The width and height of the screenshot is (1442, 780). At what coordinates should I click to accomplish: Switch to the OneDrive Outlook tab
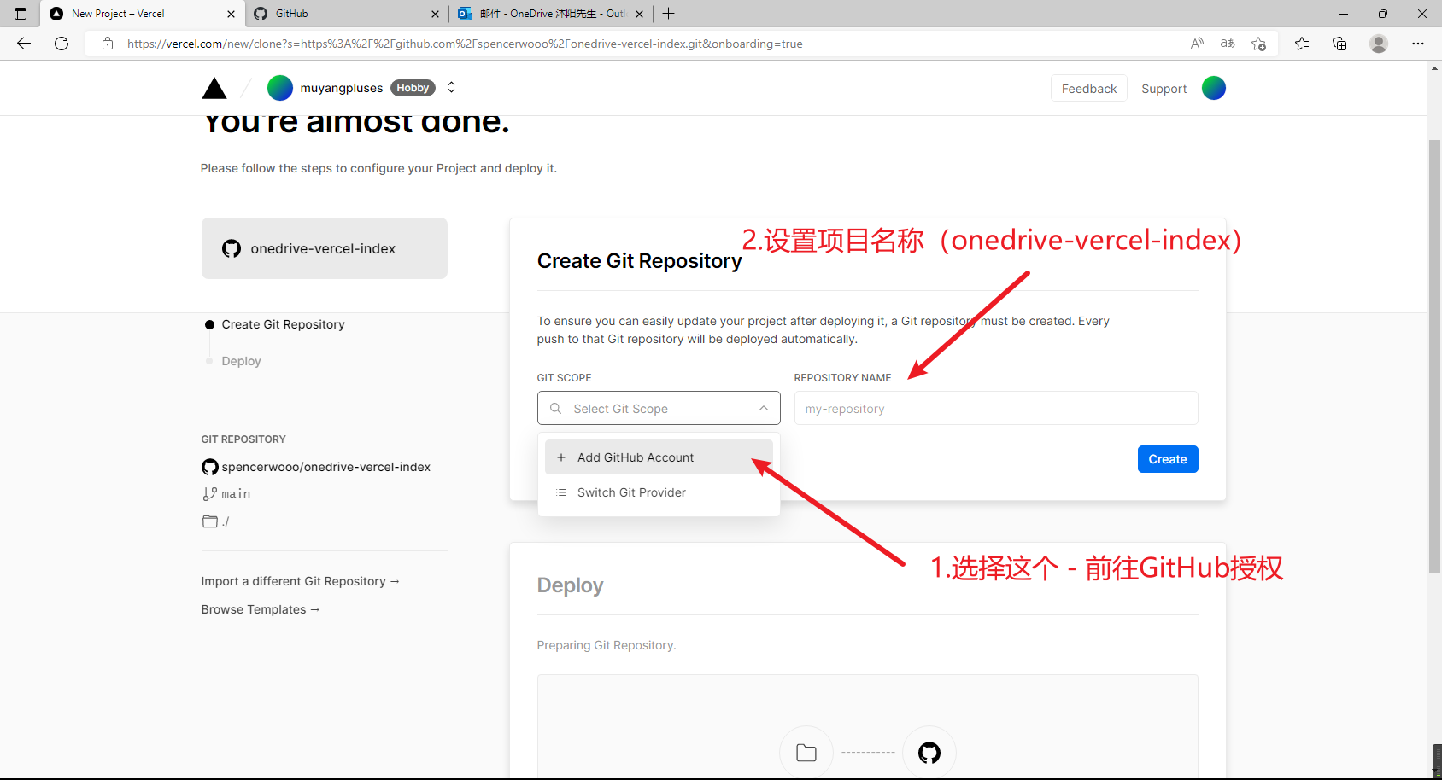(x=547, y=14)
